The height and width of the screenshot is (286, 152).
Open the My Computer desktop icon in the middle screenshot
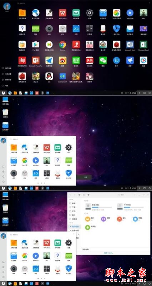click(5, 101)
